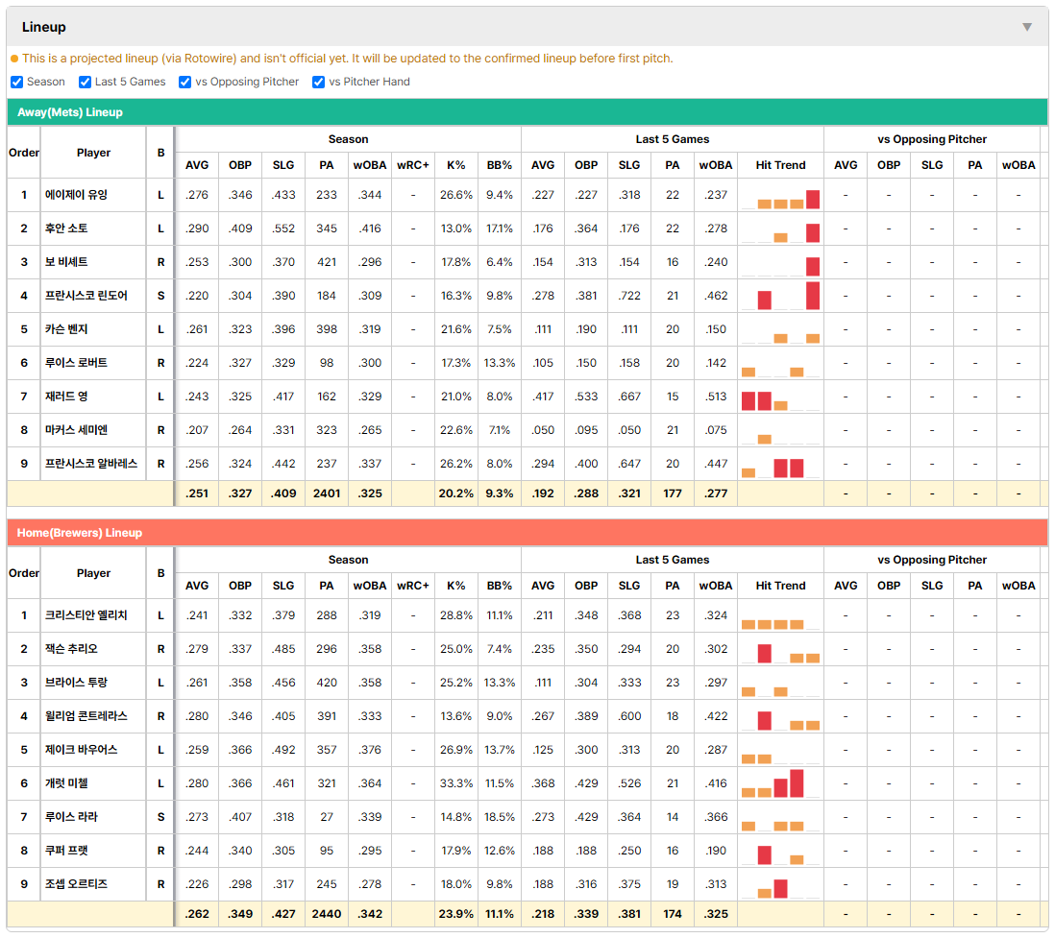This screenshot has width=1055, height=938.
Task: Open player 후안 소토 in Mets lineup
Action: coord(66,228)
